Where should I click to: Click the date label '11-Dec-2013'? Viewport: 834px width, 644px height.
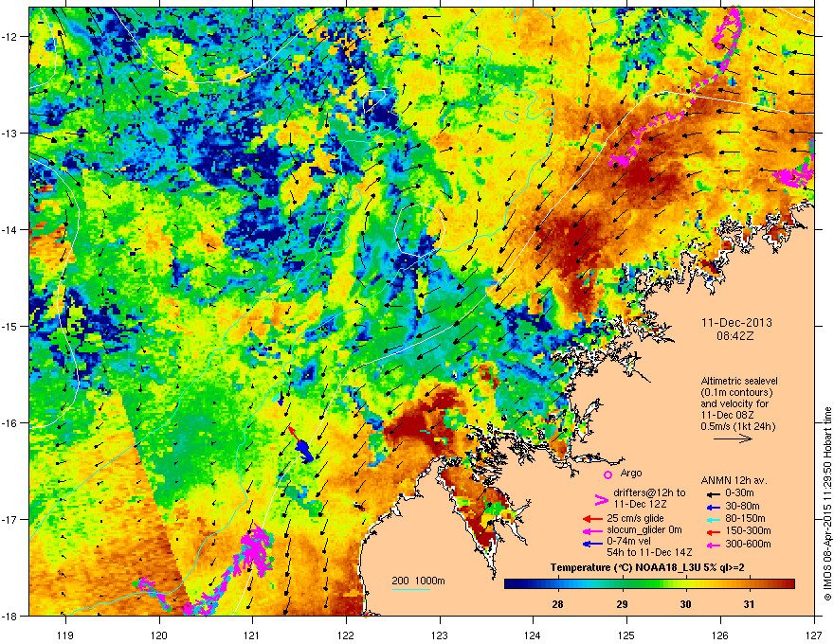(x=736, y=323)
